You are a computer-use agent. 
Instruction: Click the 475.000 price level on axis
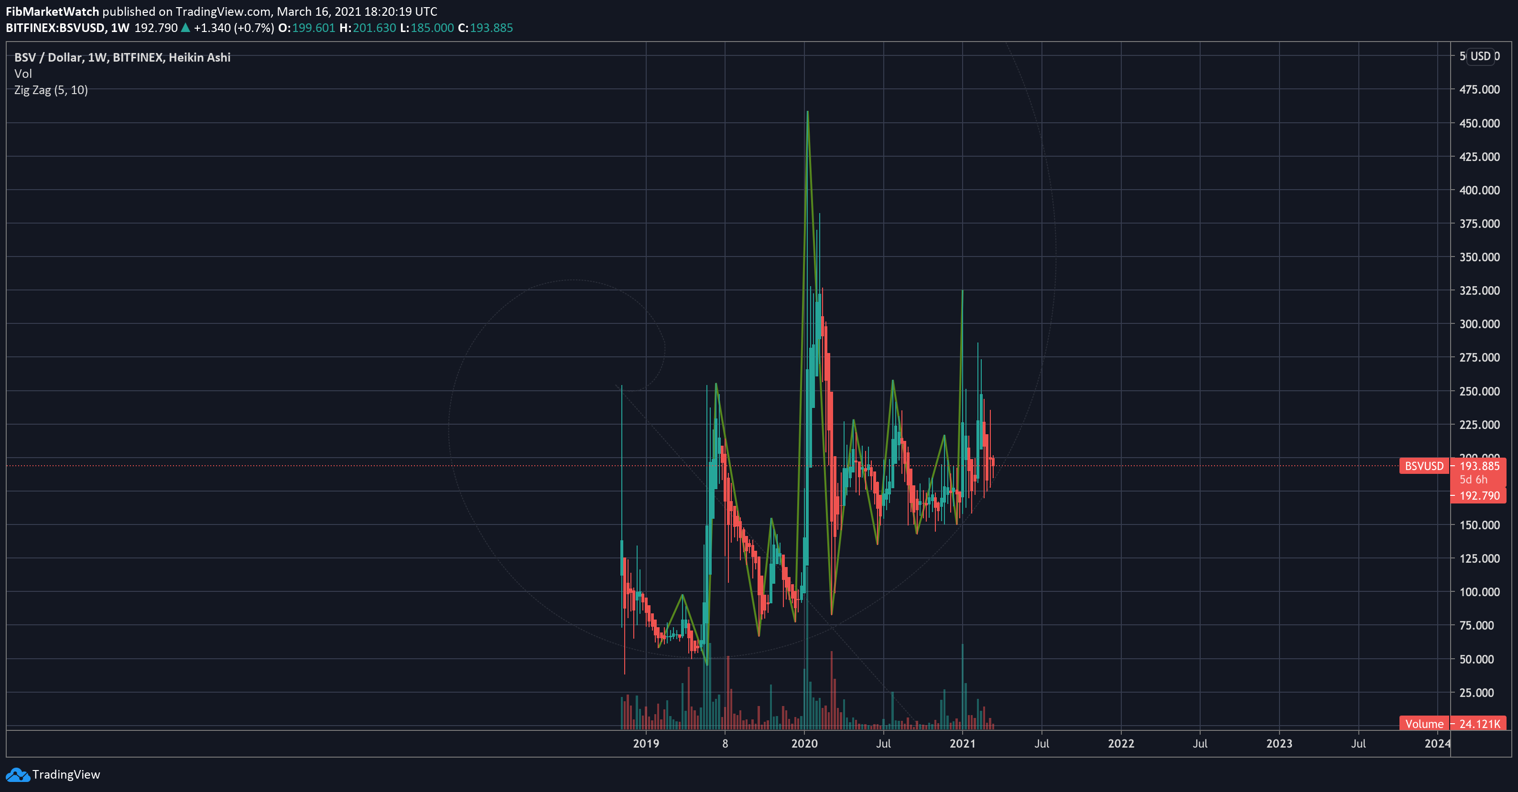click(1479, 89)
